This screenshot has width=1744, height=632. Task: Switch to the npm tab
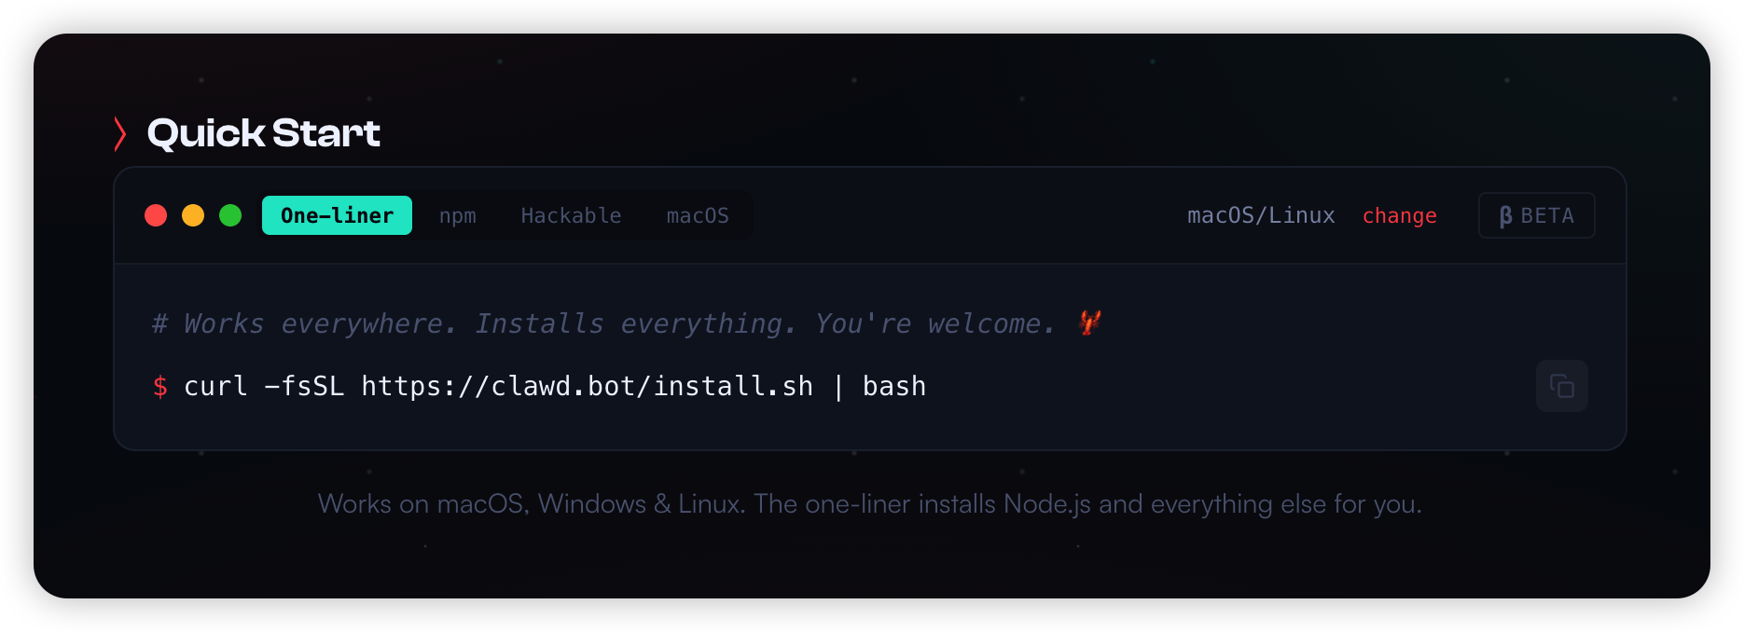(x=458, y=215)
